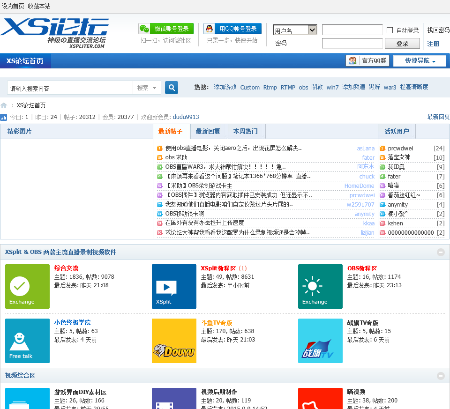This screenshot has height=409, width=450.
Task: Click the blue magnifier search button
Action: click(x=172, y=88)
